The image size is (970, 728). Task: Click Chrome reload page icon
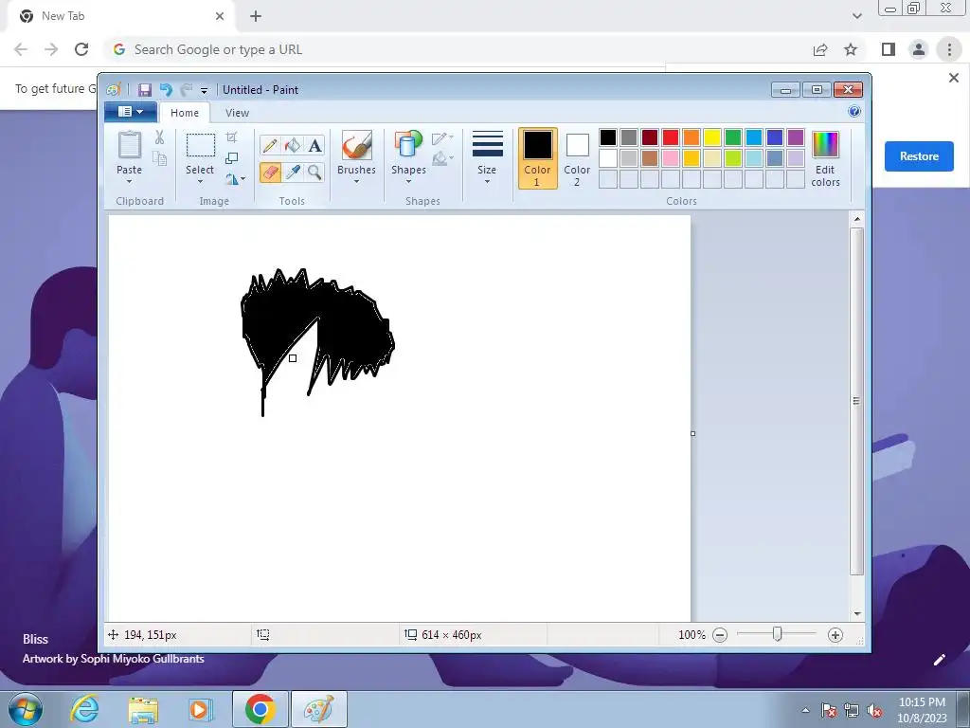click(81, 49)
